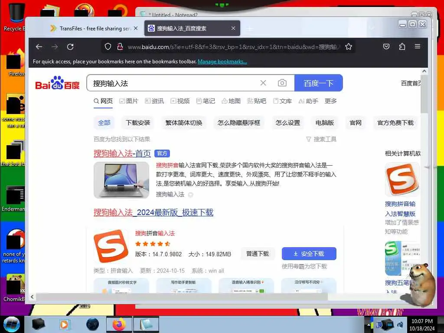Open the 搜狗拼音输入法智慧版 sidebar link
This screenshot has height=333, width=444.
[400, 209]
